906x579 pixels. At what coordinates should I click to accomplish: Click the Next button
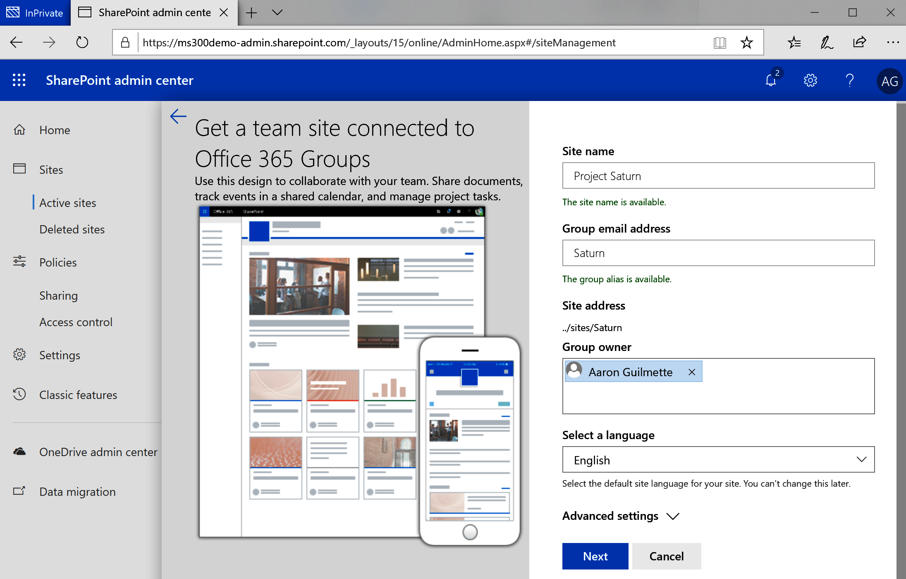tap(595, 556)
